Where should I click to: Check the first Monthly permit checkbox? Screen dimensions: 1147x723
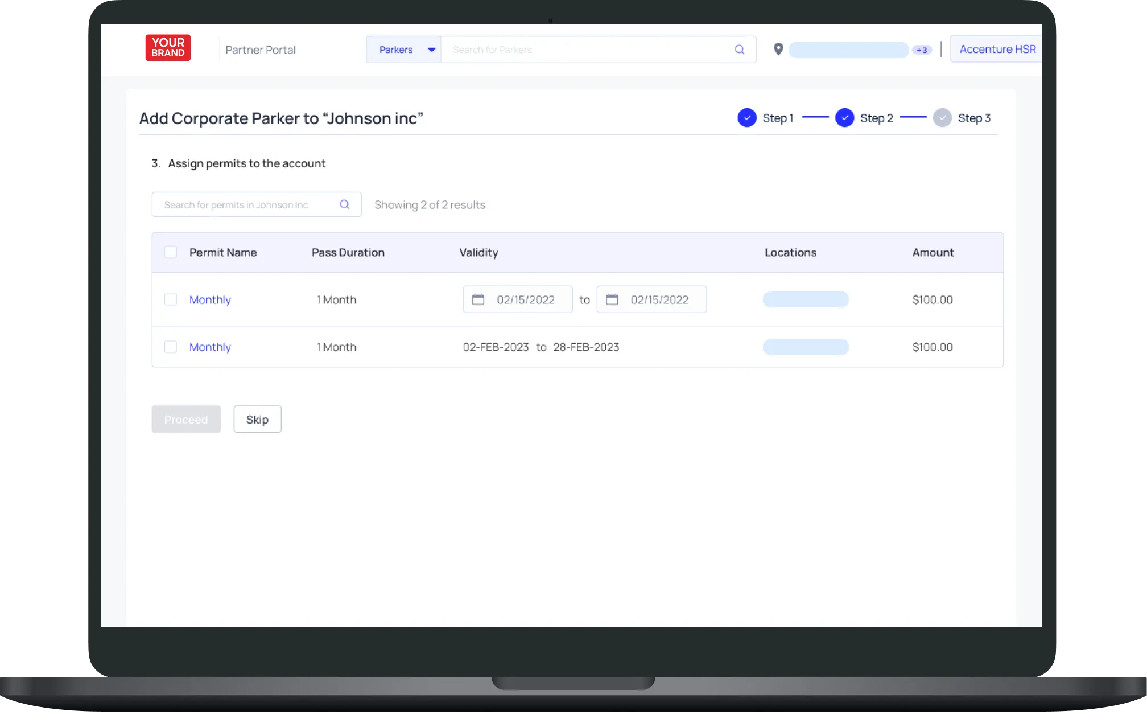click(x=170, y=299)
